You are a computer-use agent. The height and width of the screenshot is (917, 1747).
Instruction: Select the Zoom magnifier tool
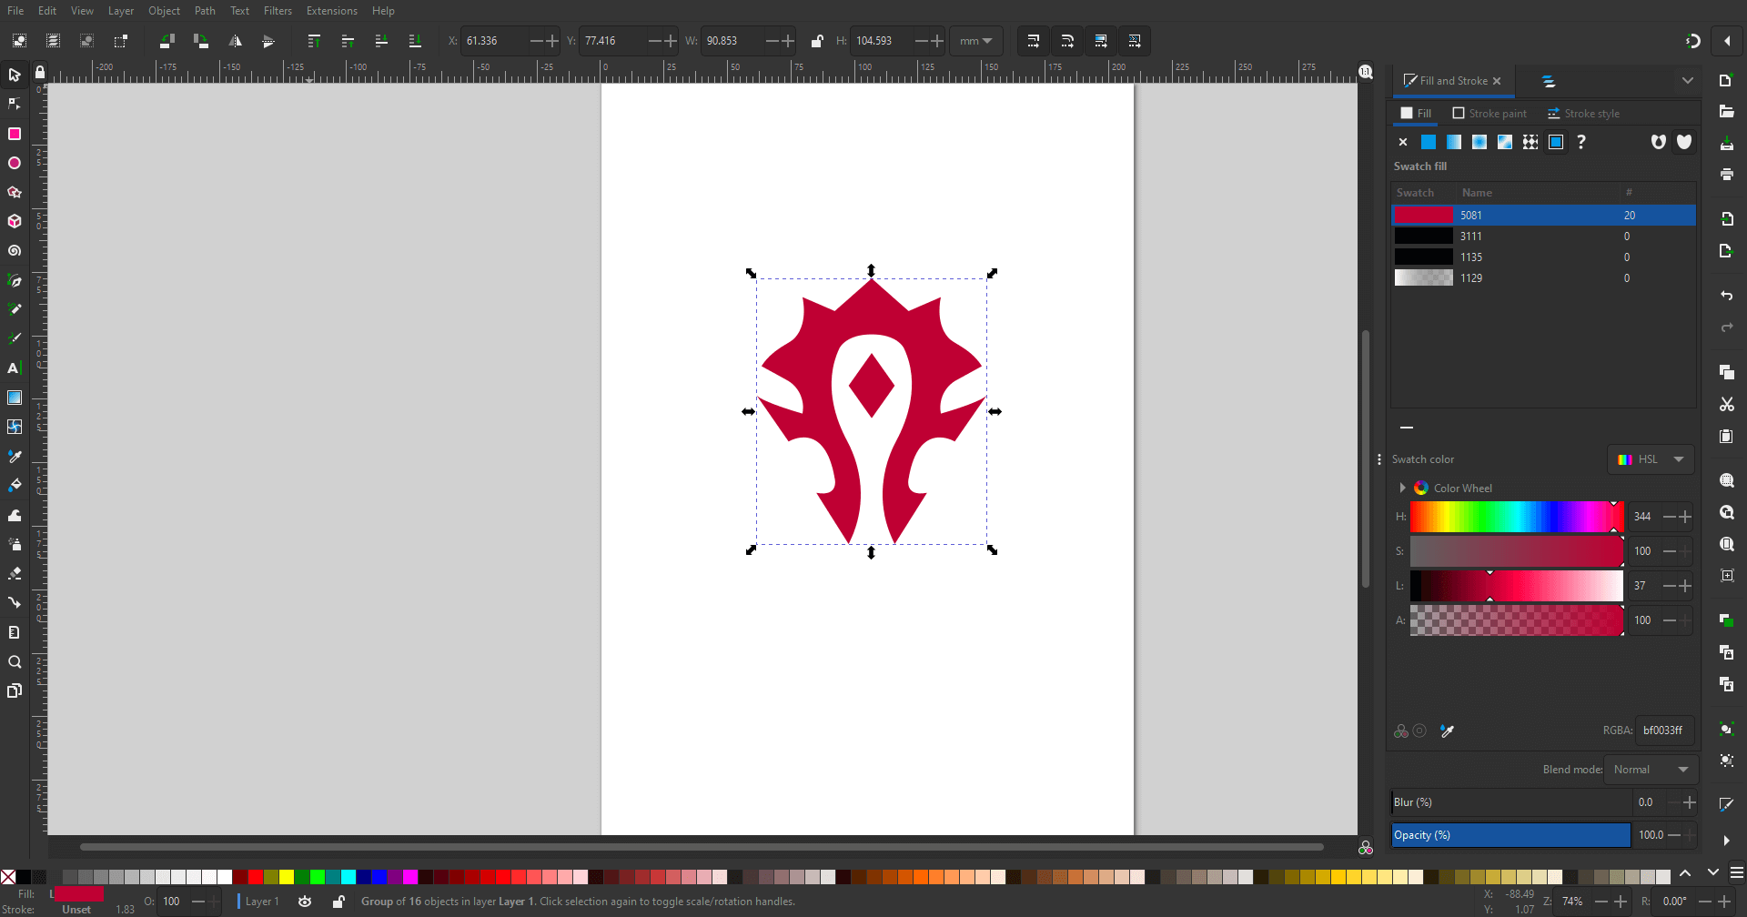(15, 661)
